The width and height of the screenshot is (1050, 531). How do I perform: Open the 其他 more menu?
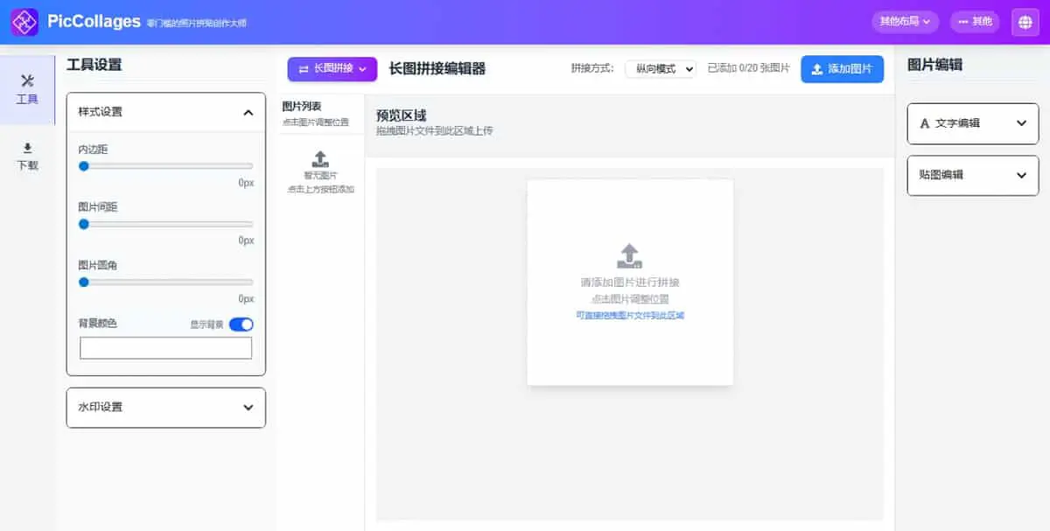pyautogui.click(x=975, y=22)
